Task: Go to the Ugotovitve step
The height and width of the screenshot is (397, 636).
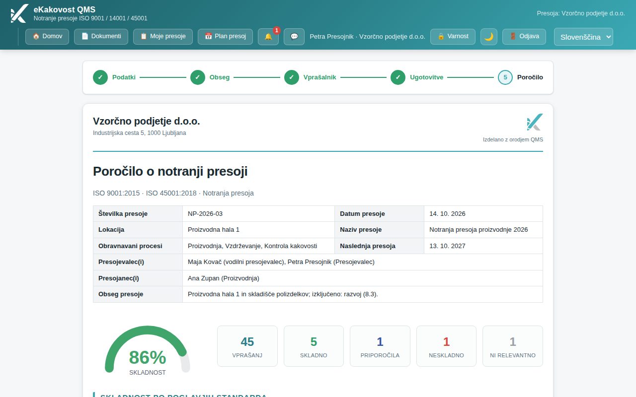Action: coord(417,77)
